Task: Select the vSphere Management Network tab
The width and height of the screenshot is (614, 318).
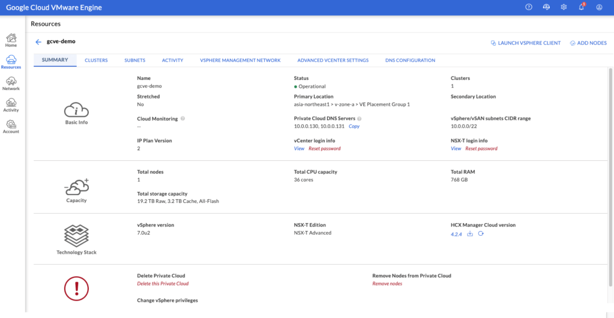Action: tap(240, 61)
